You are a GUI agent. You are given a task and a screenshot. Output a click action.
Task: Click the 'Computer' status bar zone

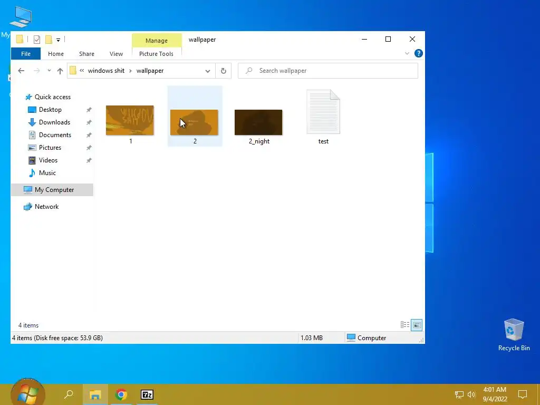tap(367, 338)
